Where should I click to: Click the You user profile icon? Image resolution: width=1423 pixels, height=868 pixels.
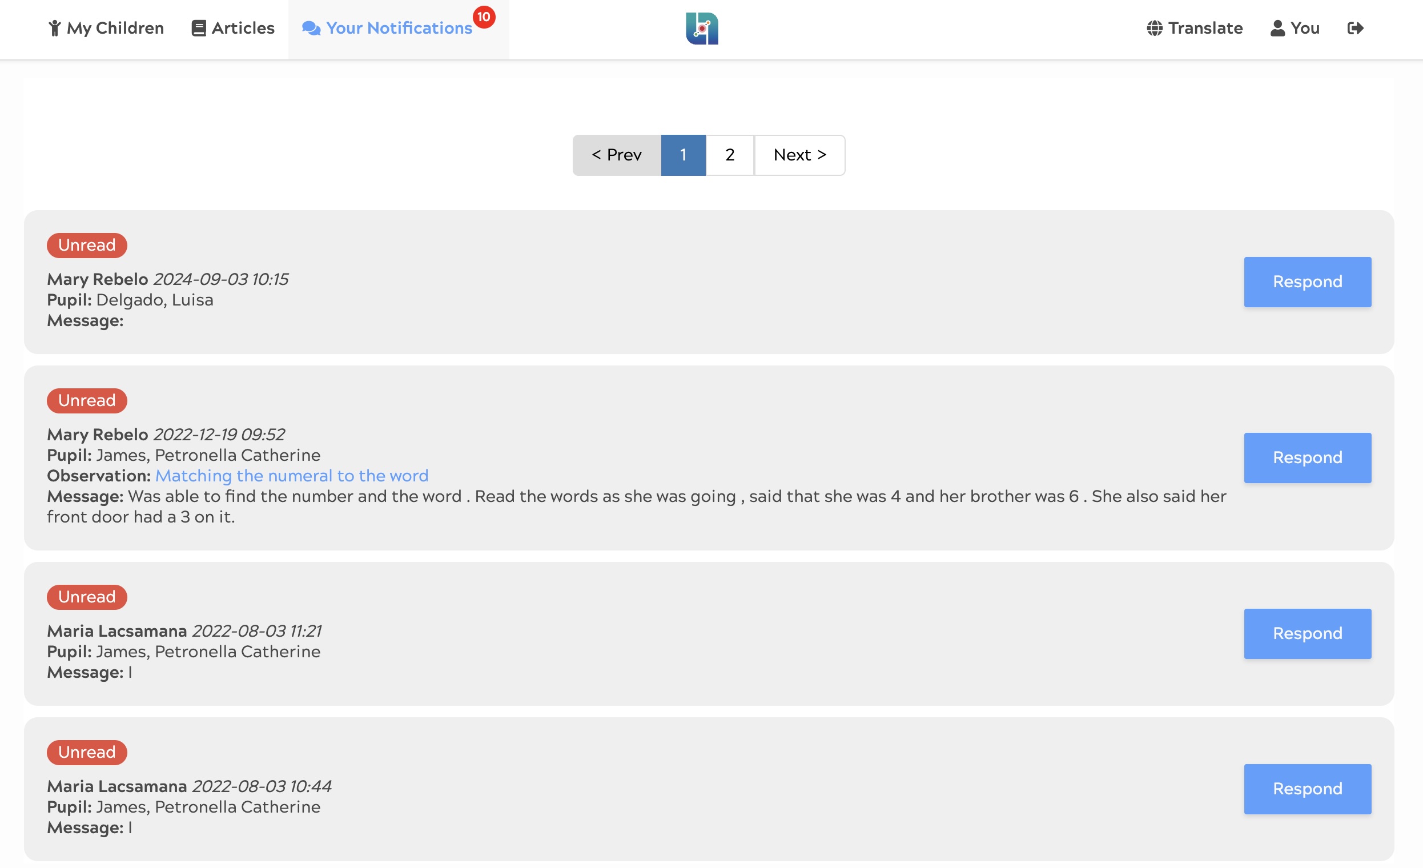point(1277,28)
